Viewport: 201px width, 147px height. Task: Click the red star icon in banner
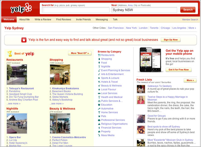(24, 40)
